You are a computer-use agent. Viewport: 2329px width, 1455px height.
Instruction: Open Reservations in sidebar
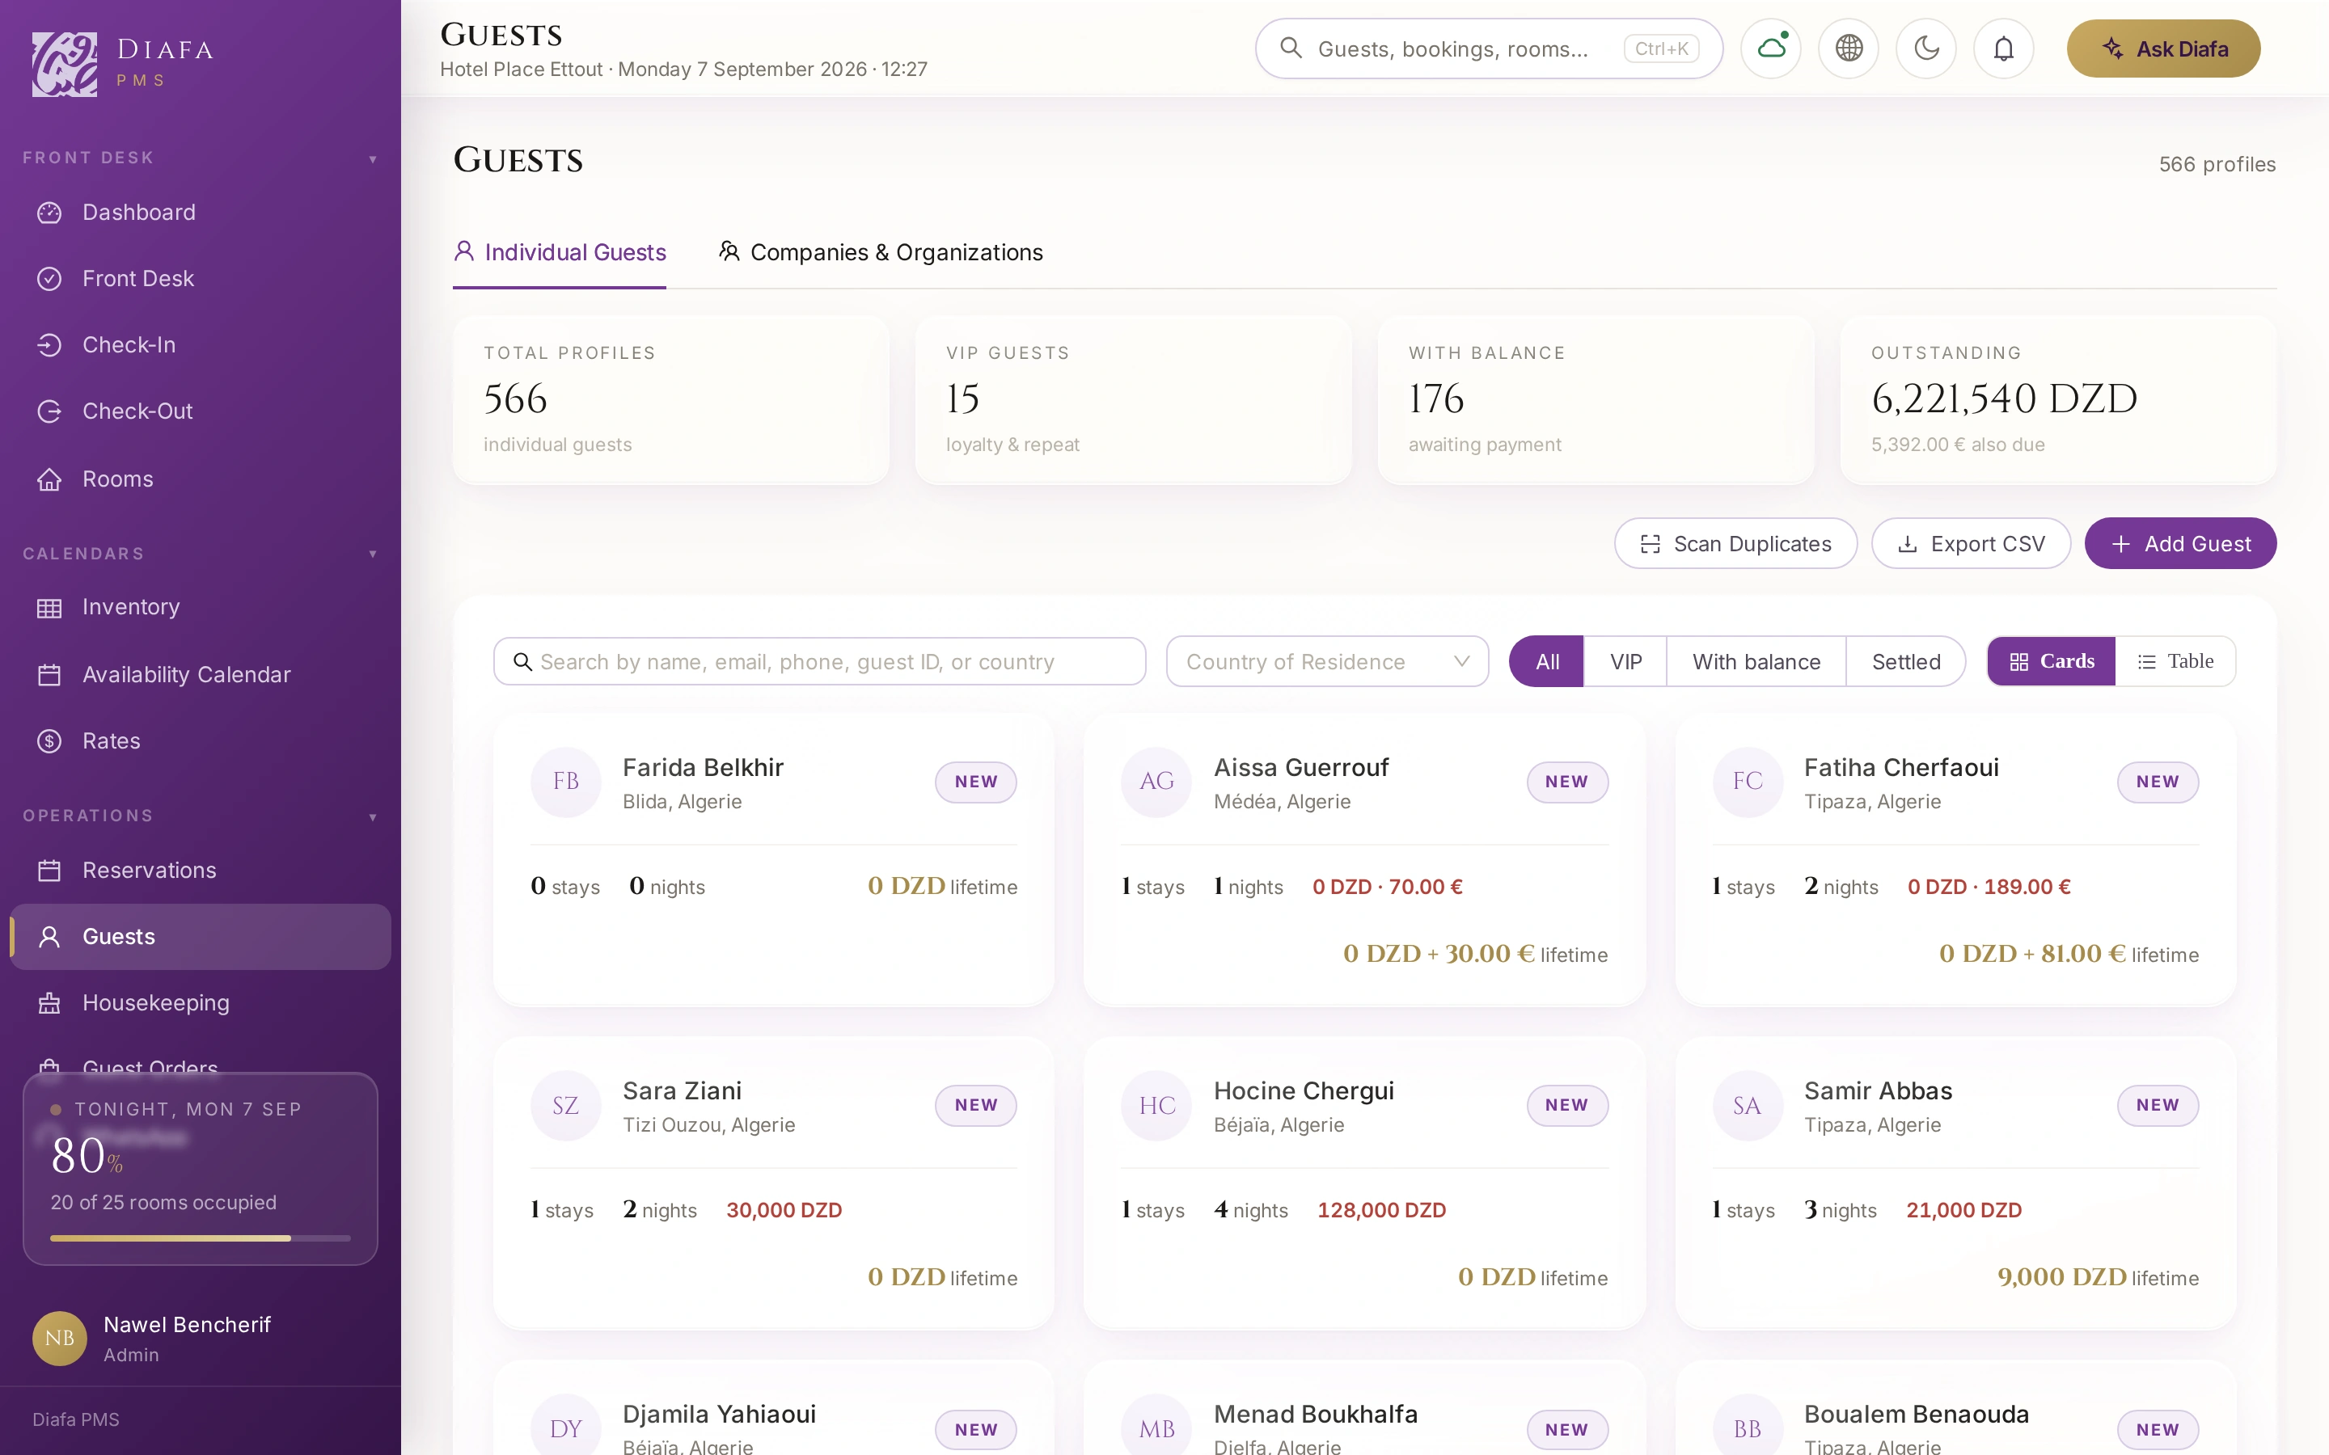[x=201, y=870]
